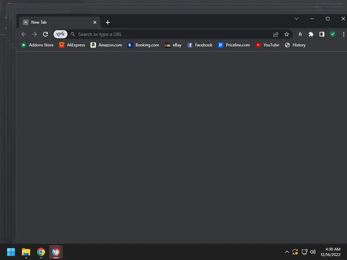Screen dimensions: 347x260
Task: Maximize the browser window
Action: pyautogui.click(x=328, y=19)
